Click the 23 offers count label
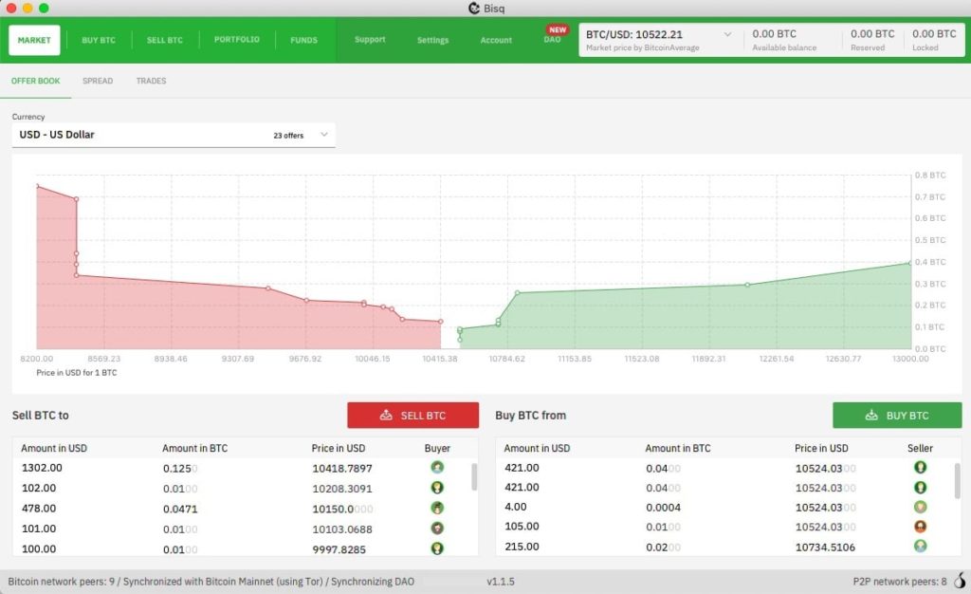The width and height of the screenshot is (971, 594). click(288, 135)
